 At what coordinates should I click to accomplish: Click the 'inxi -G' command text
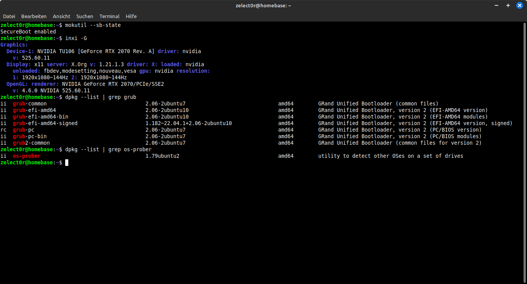point(76,38)
